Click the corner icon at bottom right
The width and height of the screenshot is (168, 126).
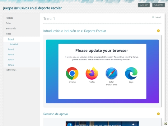[166, 124]
